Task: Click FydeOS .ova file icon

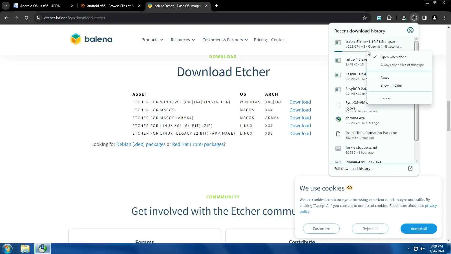Action: [x=338, y=105]
